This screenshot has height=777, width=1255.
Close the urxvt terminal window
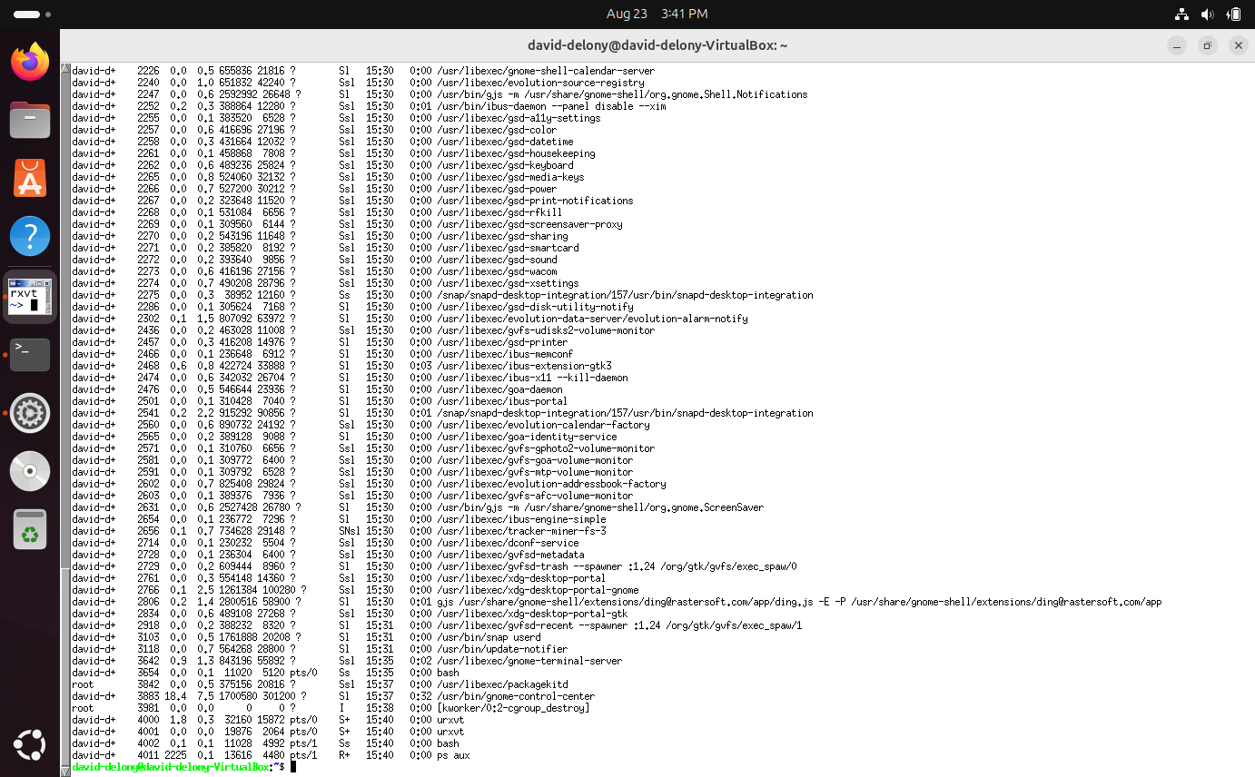coord(1238,45)
